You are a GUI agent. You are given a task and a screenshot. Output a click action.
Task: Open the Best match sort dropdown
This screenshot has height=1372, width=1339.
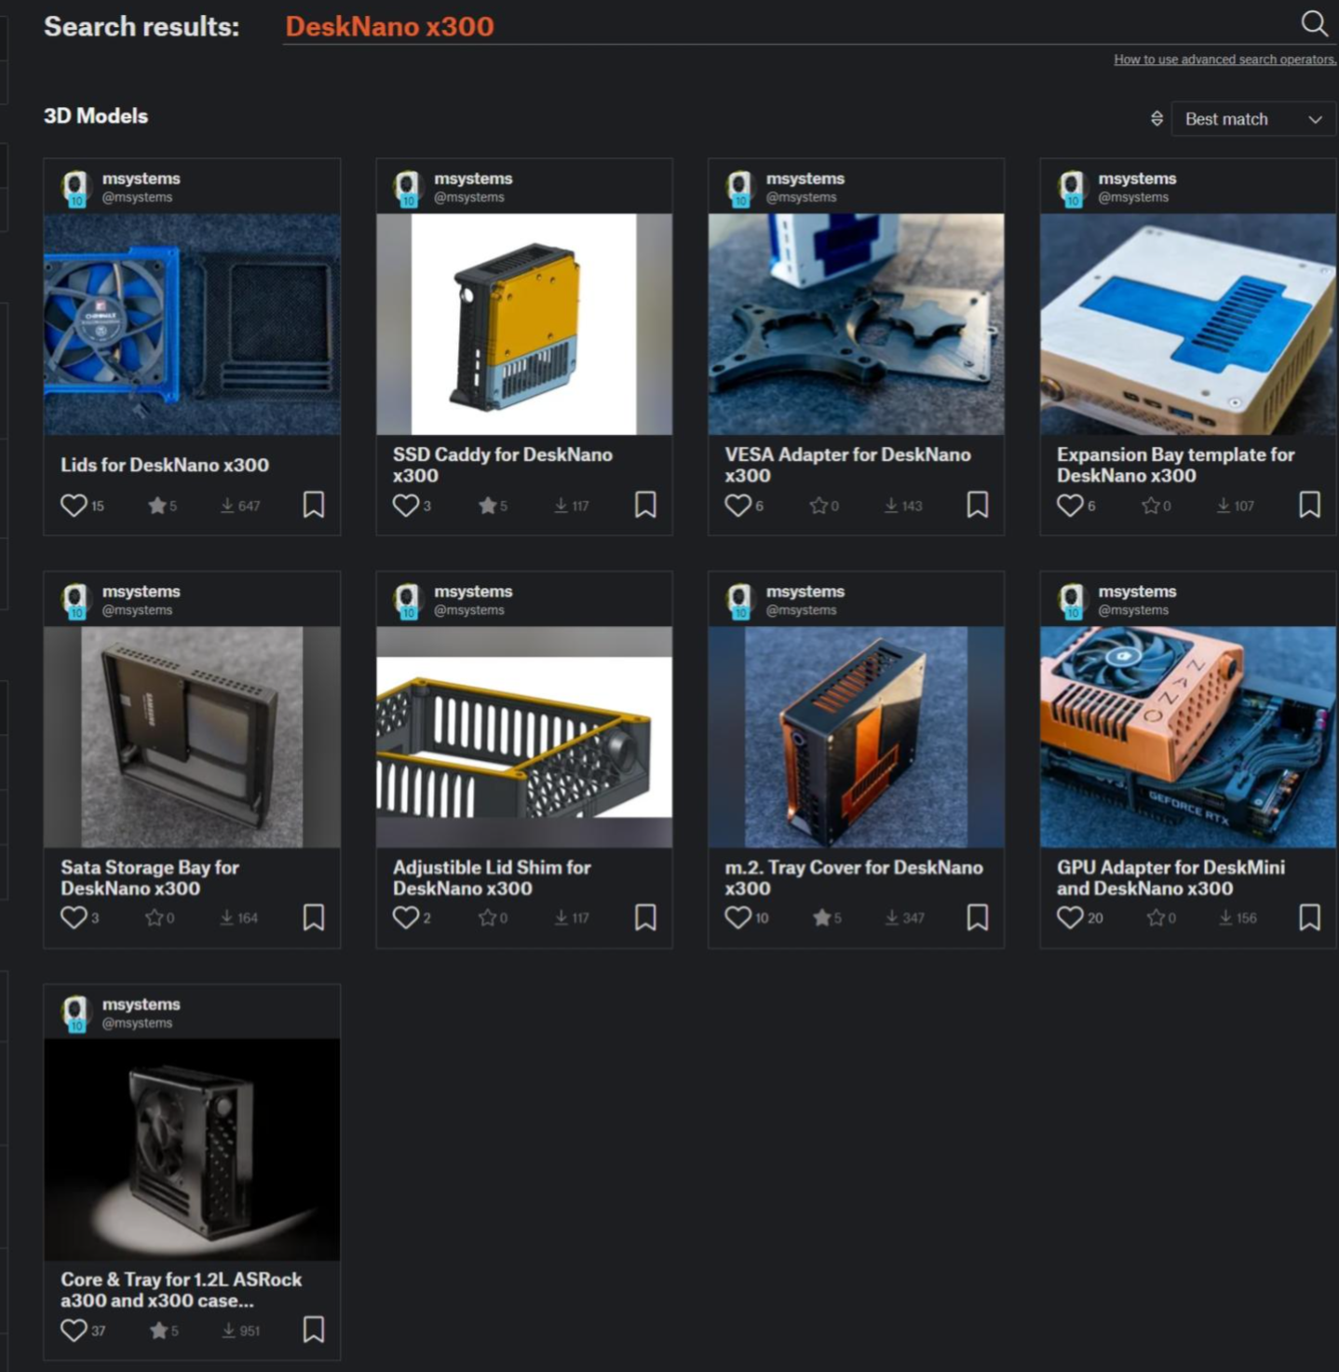(x=1251, y=119)
